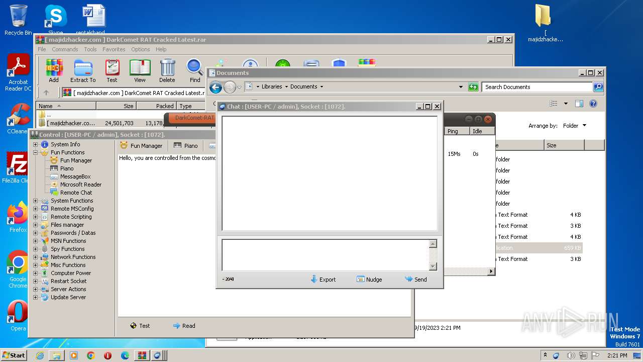Image resolution: width=643 pixels, height=362 pixels.
Task: Click Documents help icon
Action: click(x=593, y=104)
